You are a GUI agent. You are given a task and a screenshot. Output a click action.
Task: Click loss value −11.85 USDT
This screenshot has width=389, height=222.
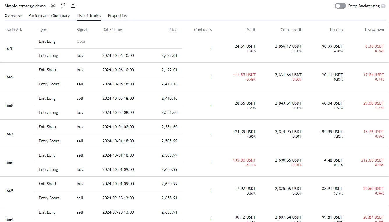[x=244, y=75]
